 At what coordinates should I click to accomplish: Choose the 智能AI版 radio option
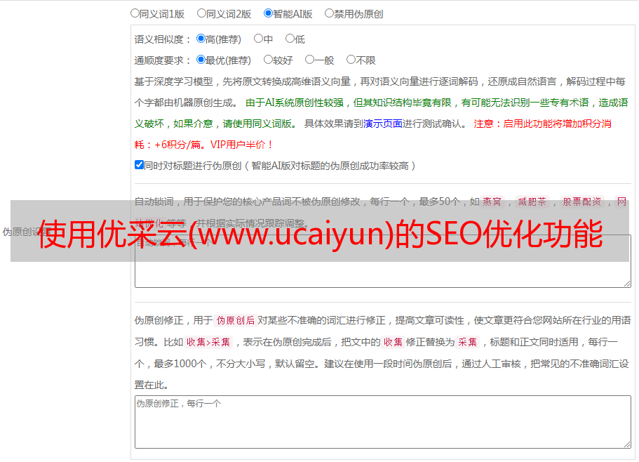pos(268,13)
